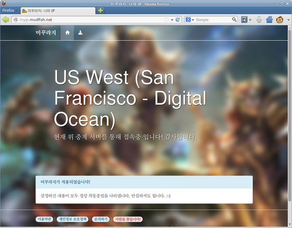Image resolution: width=292 pixels, height=228 pixels.
Task: Open the Firefox application menu
Action: point(10,10)
